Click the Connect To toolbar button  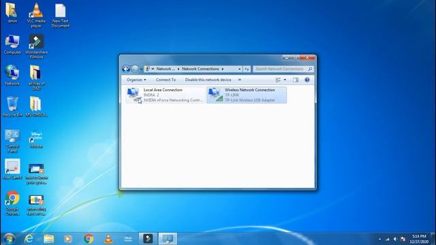[x=166, y=80]
